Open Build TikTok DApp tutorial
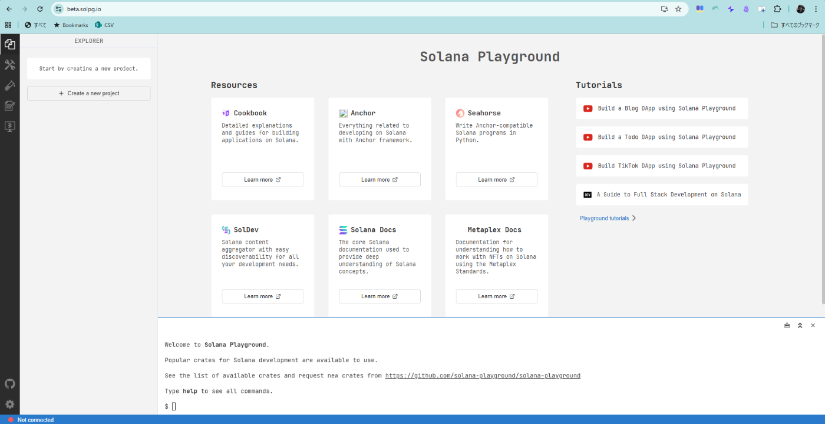This screenshot has width=825, height=424. click(x=662, y=166)
